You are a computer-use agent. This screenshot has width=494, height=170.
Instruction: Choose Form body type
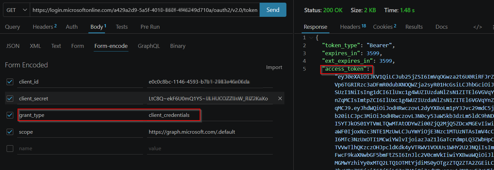pyautogui.click(x=77, y=46)
